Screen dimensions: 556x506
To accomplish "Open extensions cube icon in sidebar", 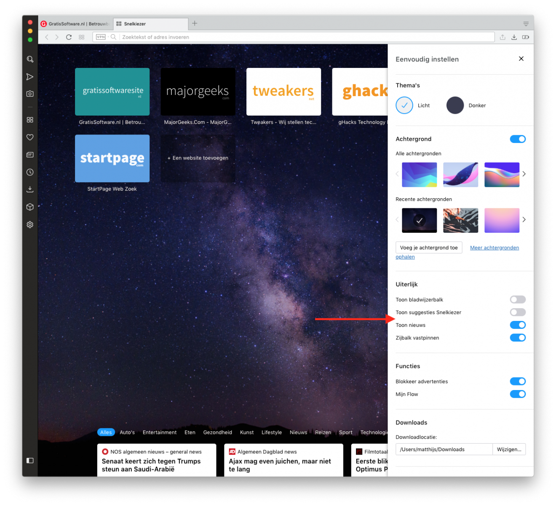I will click(30, 207).
